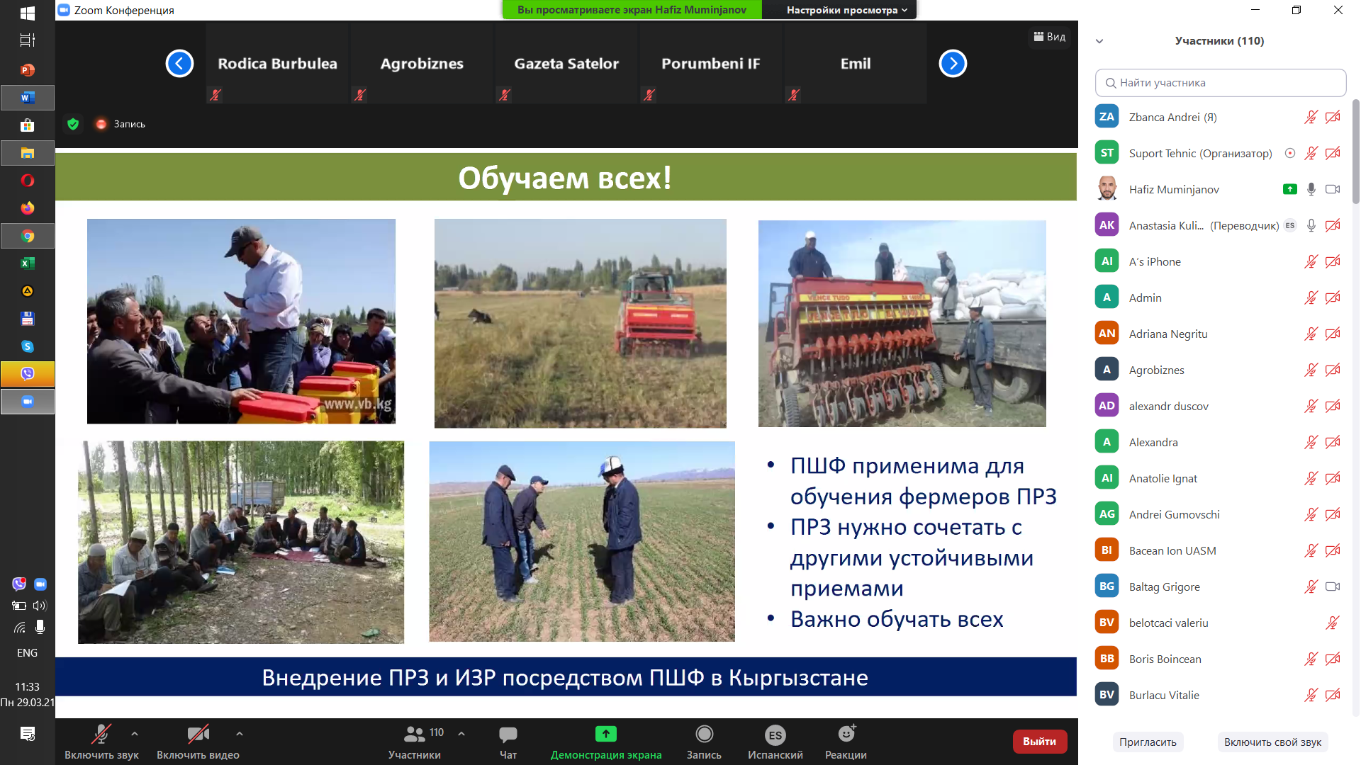Open the Chat icon in toolbar
The width and height of the screenshot is (1361, 765).
click(x=508, y=735)
